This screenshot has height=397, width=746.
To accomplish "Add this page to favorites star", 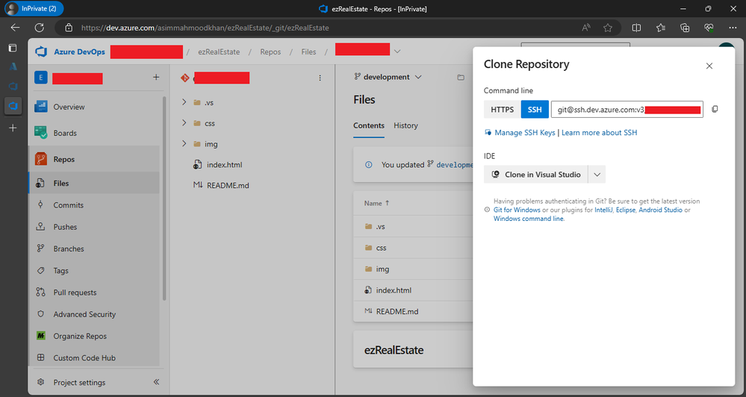I will (x=608, y=28).
